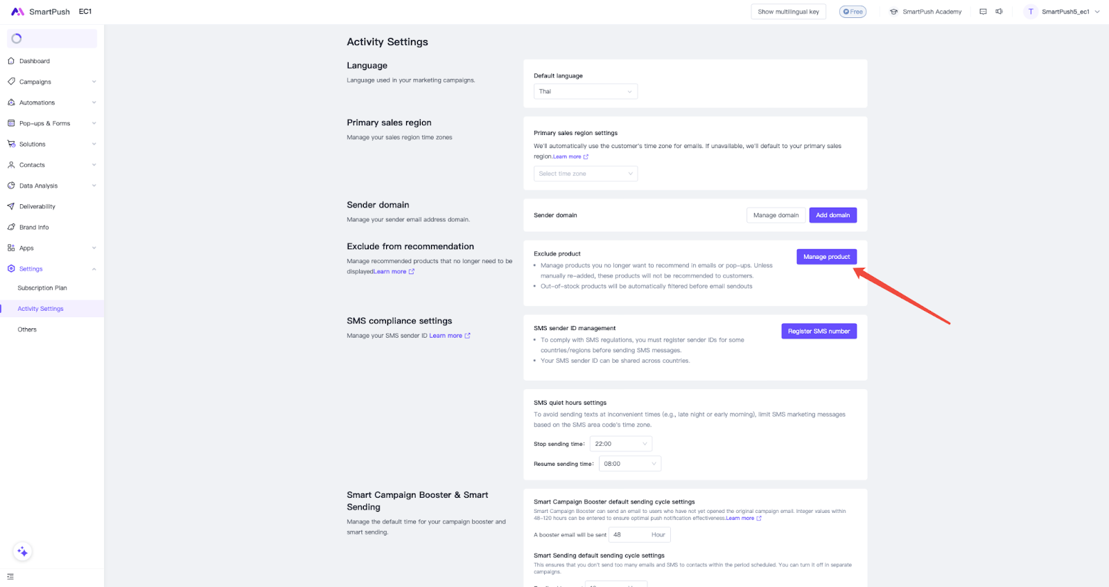1109x587 pixels.
Task: Open the Default language dropdown
Action: [x=585, y=91]
